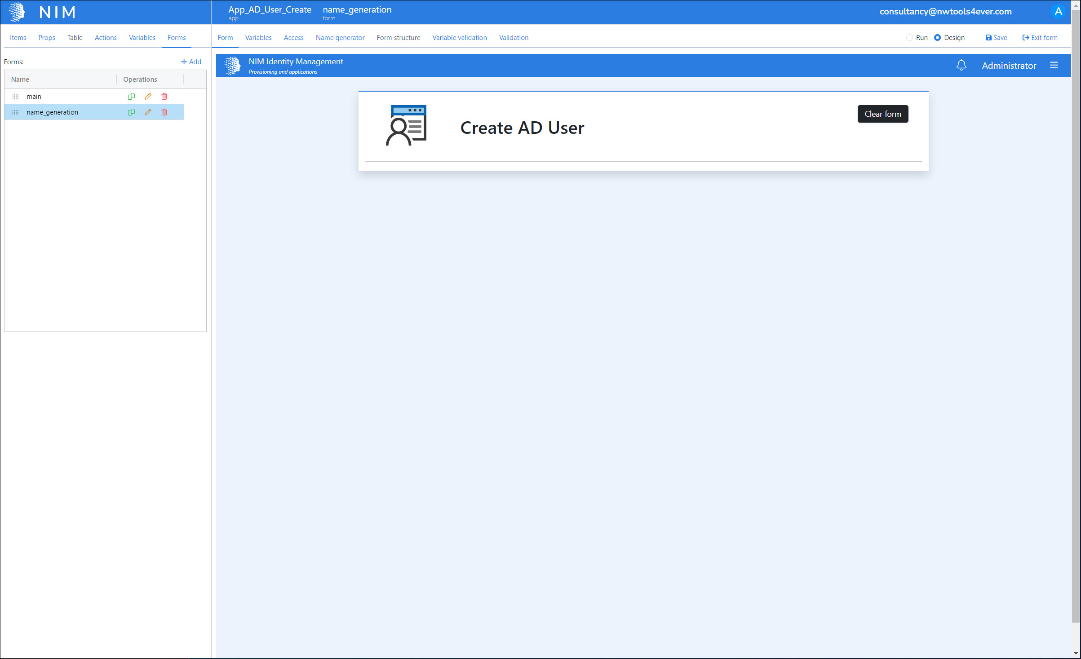This screenshot has height=659, width=1081.
Task: Select Design mode radio button
Action: click(937, 38)
